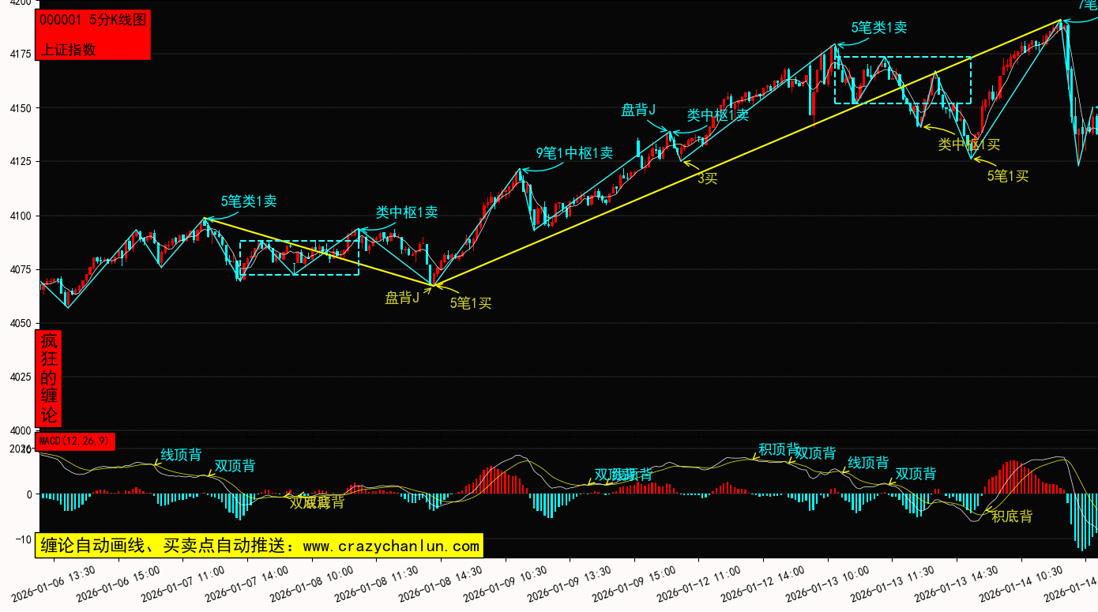Click the 上证指数 index name
The image size is (1098, 612).
69,49
